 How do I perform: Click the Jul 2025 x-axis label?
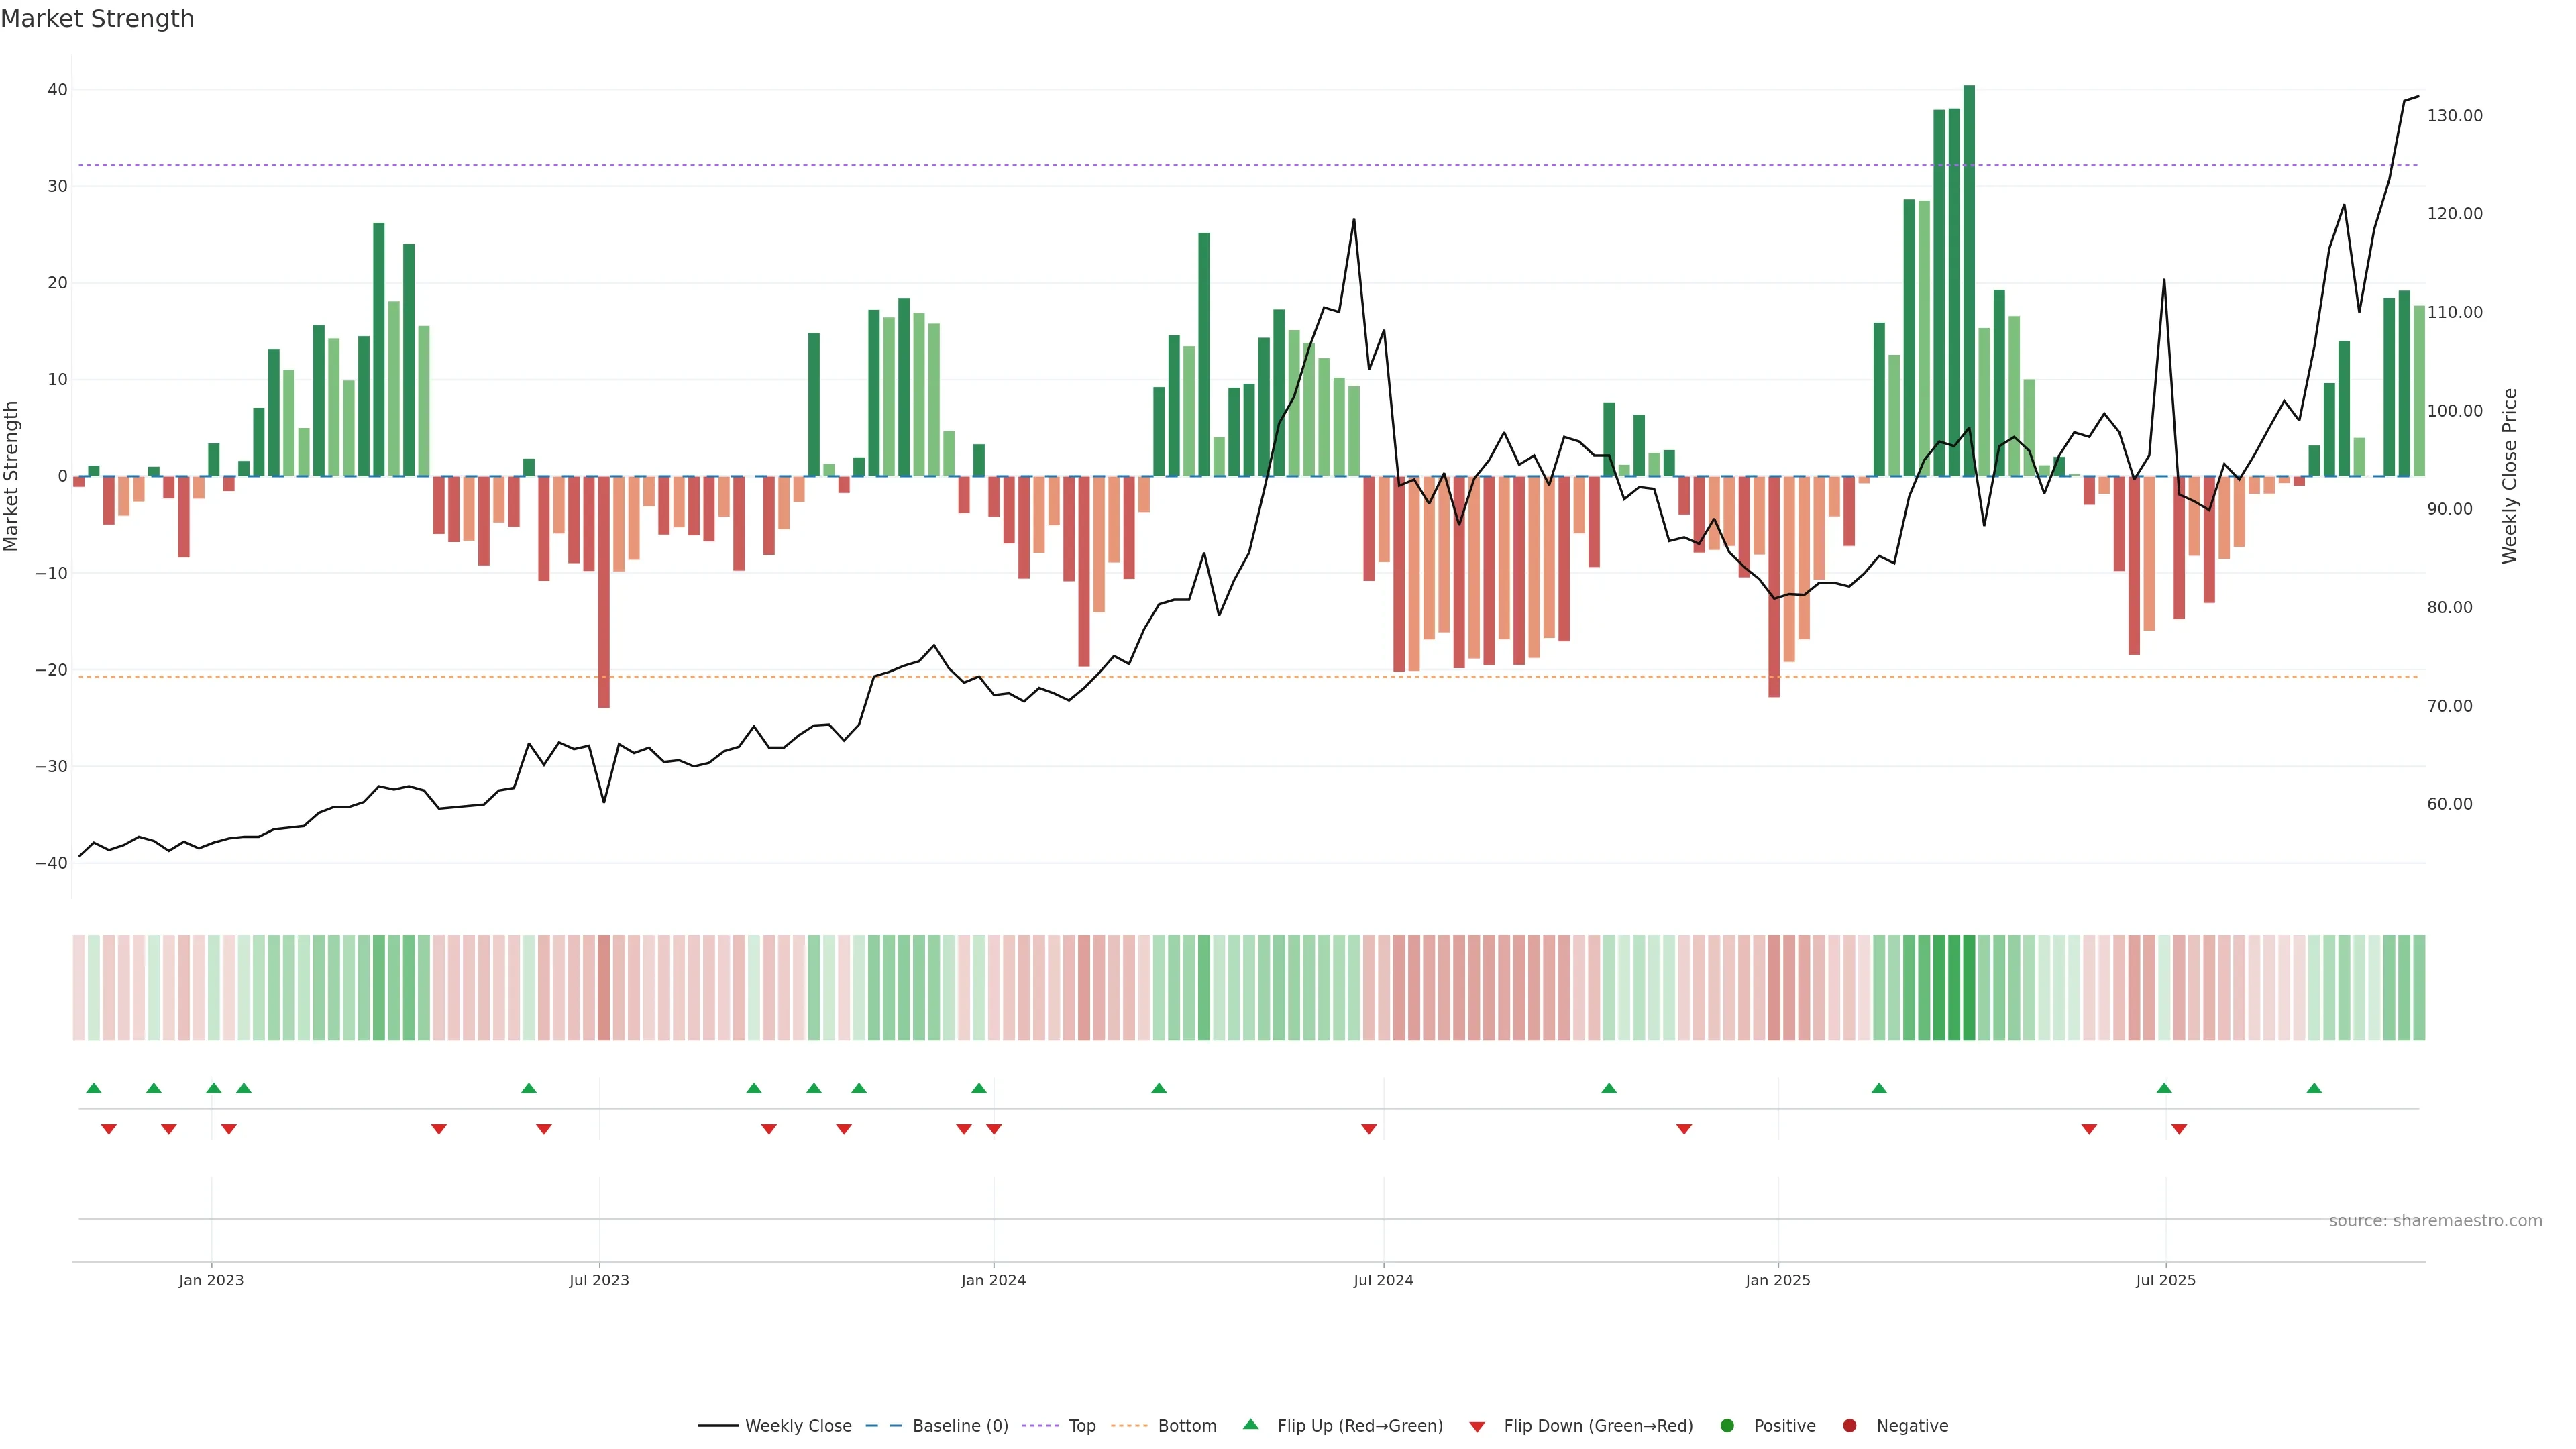pos(2165,1280)
